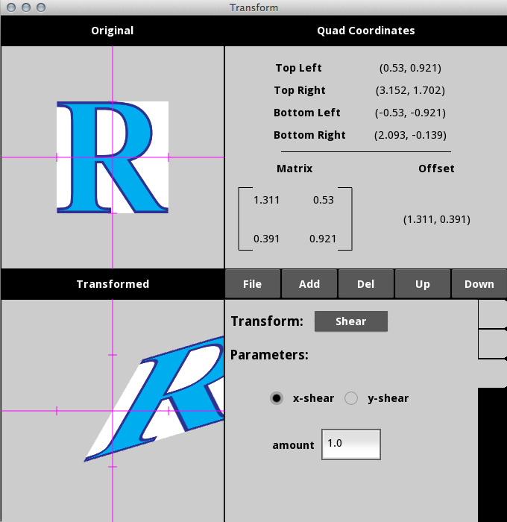The width and height of the screenshot is (507, 522).
Task: Click the Quad Coordinates panel header
Action: click(x=365, y=31)
